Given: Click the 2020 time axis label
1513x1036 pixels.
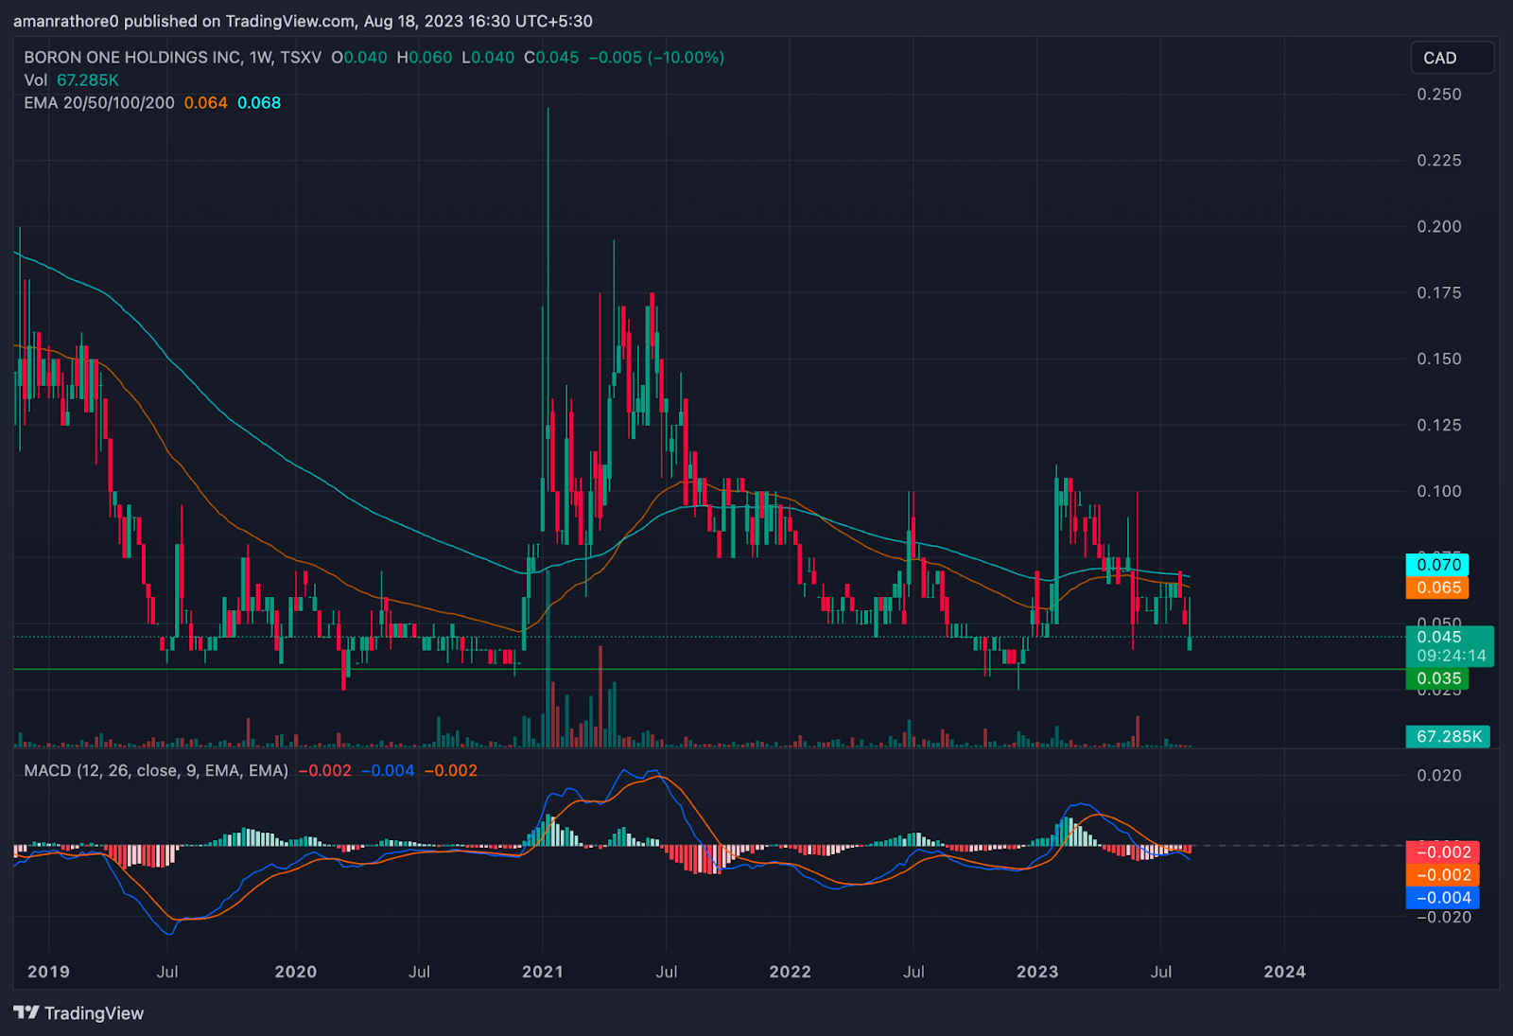Looking at the screenshot, I should (295, 972).
